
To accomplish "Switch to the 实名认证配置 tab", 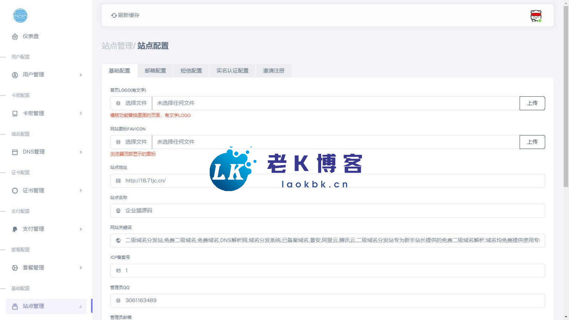I will pyautogui.click(x=232, y=71).
